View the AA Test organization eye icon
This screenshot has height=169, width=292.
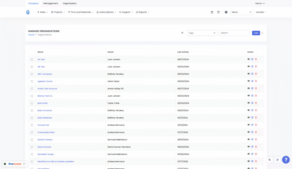click(248, 59)
